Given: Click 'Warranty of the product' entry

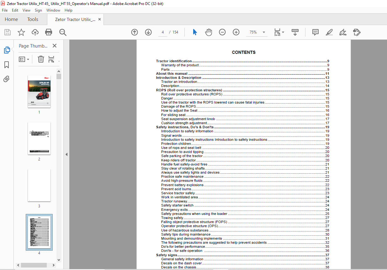Looking at the screenshot, I should point(245,65).
